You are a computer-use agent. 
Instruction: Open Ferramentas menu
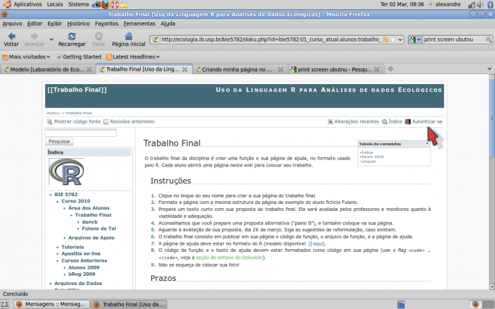pyautogui.click(x=139, y=23)
